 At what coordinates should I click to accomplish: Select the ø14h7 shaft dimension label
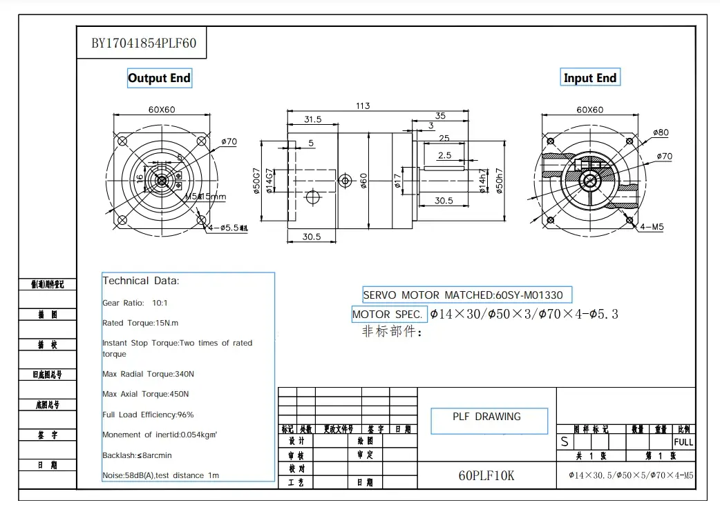tap(482, 181)
